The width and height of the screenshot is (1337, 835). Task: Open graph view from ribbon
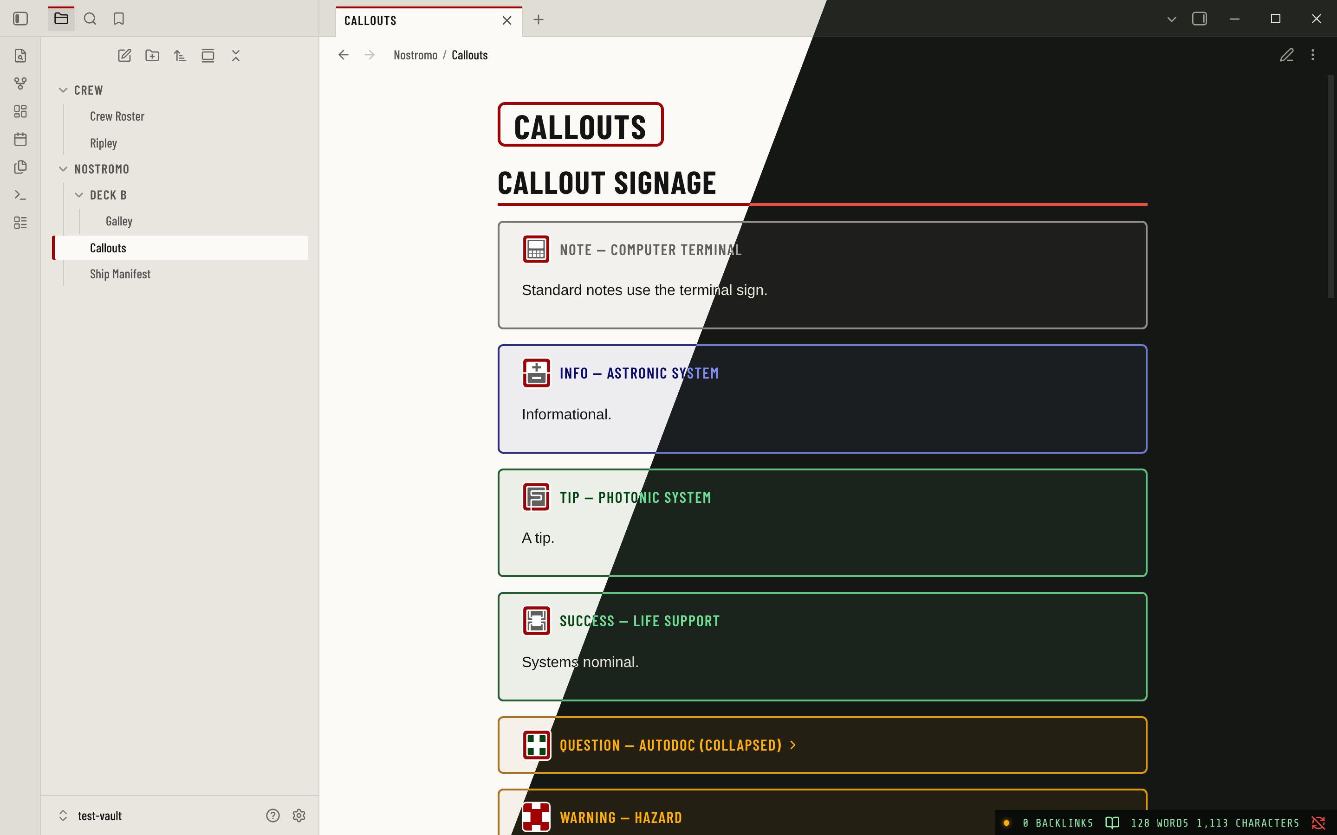(20, 83)
